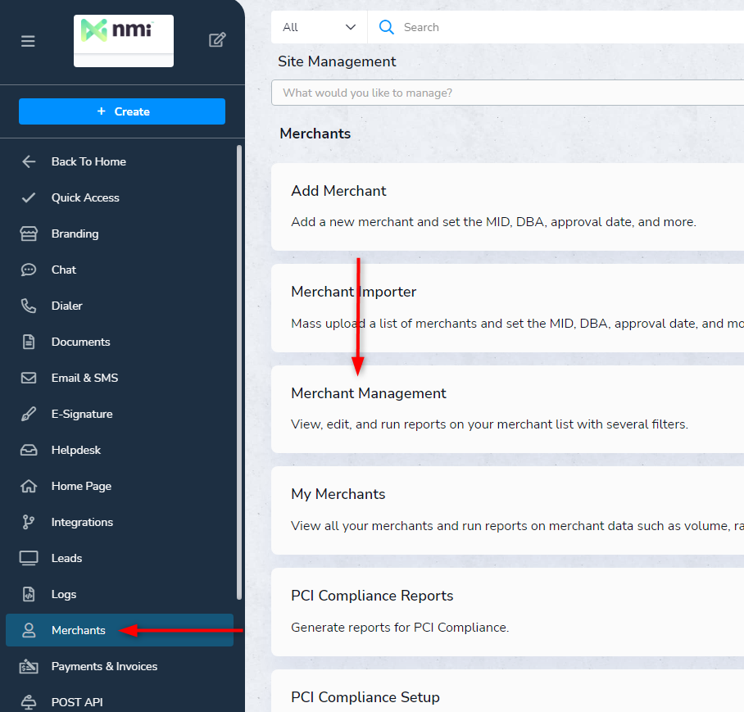Open the E-Signature pen icon
Screen dimensions: 744x712
(x=29, y=414)
